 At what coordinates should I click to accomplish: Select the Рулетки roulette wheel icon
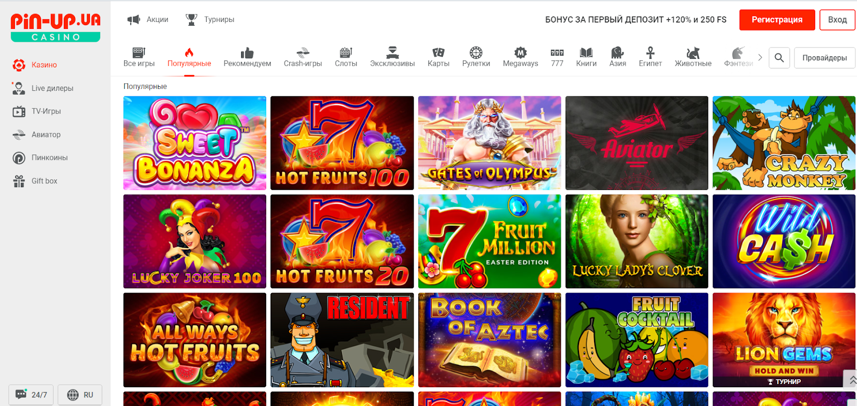coord(476,52)
